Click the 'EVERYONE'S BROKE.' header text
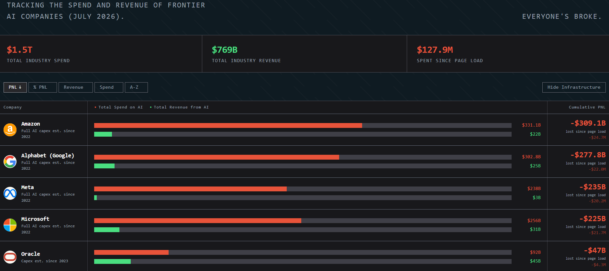 [562, 17]
